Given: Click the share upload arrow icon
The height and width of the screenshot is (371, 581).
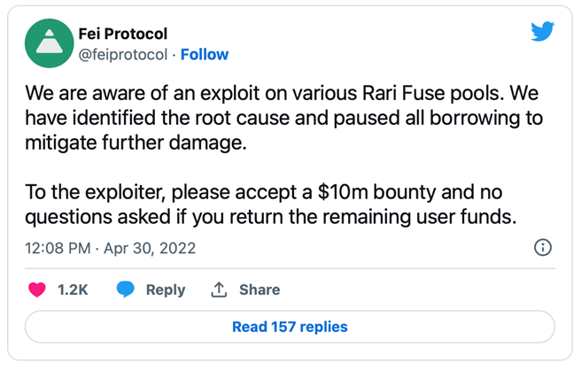Looking at the screenshot, I should [x=219, y=290].
